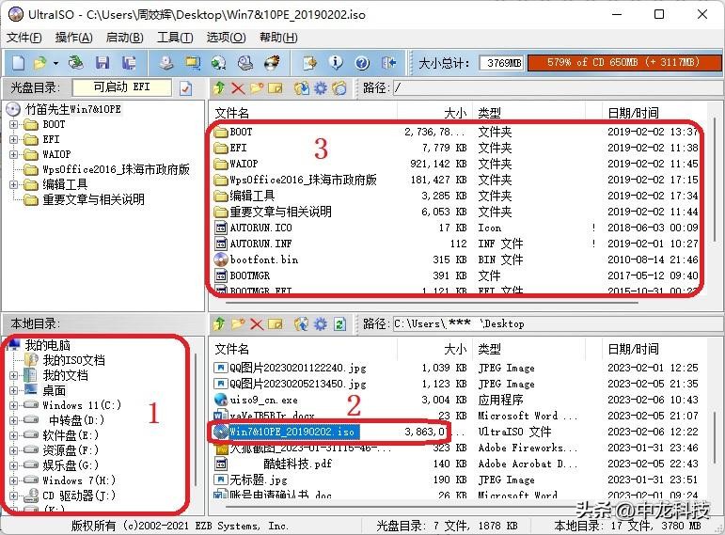Viewport: 725px width, 535px height.
Task: Open an ISO with the open-folder icon
Action: 40,62
